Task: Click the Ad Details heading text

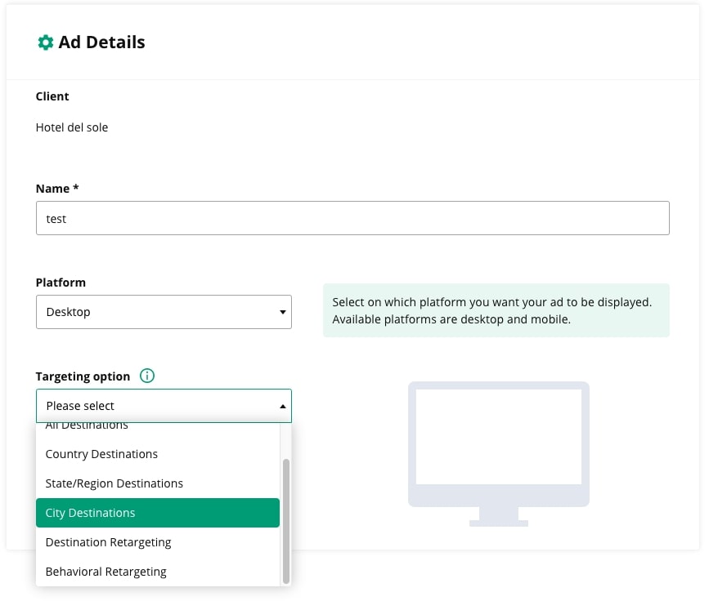Action: 101,42
